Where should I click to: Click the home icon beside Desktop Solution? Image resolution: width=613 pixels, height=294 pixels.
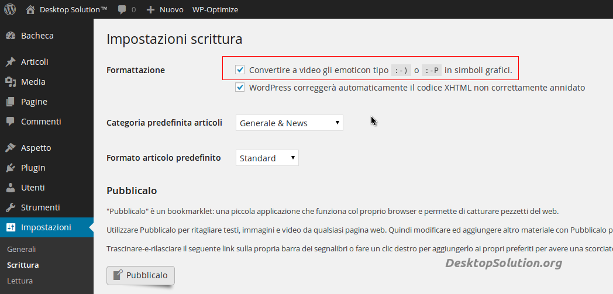30,9
